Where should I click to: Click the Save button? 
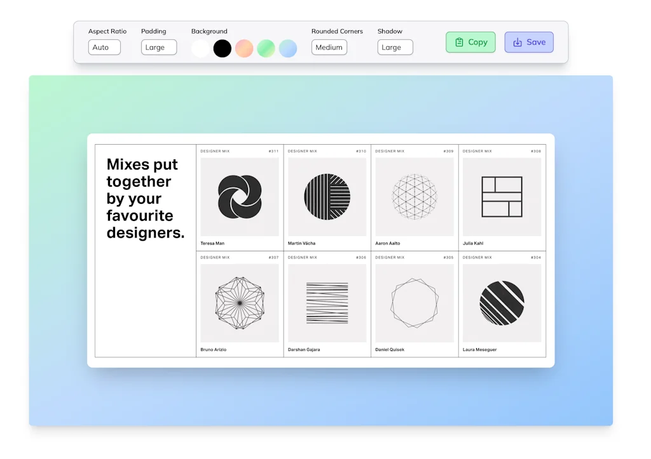[x=529, y=43]
